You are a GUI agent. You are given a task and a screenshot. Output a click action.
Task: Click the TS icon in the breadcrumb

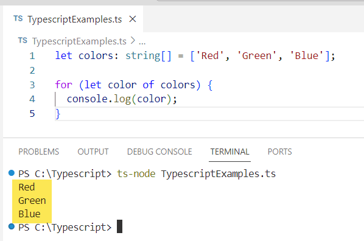coord(23,40)
